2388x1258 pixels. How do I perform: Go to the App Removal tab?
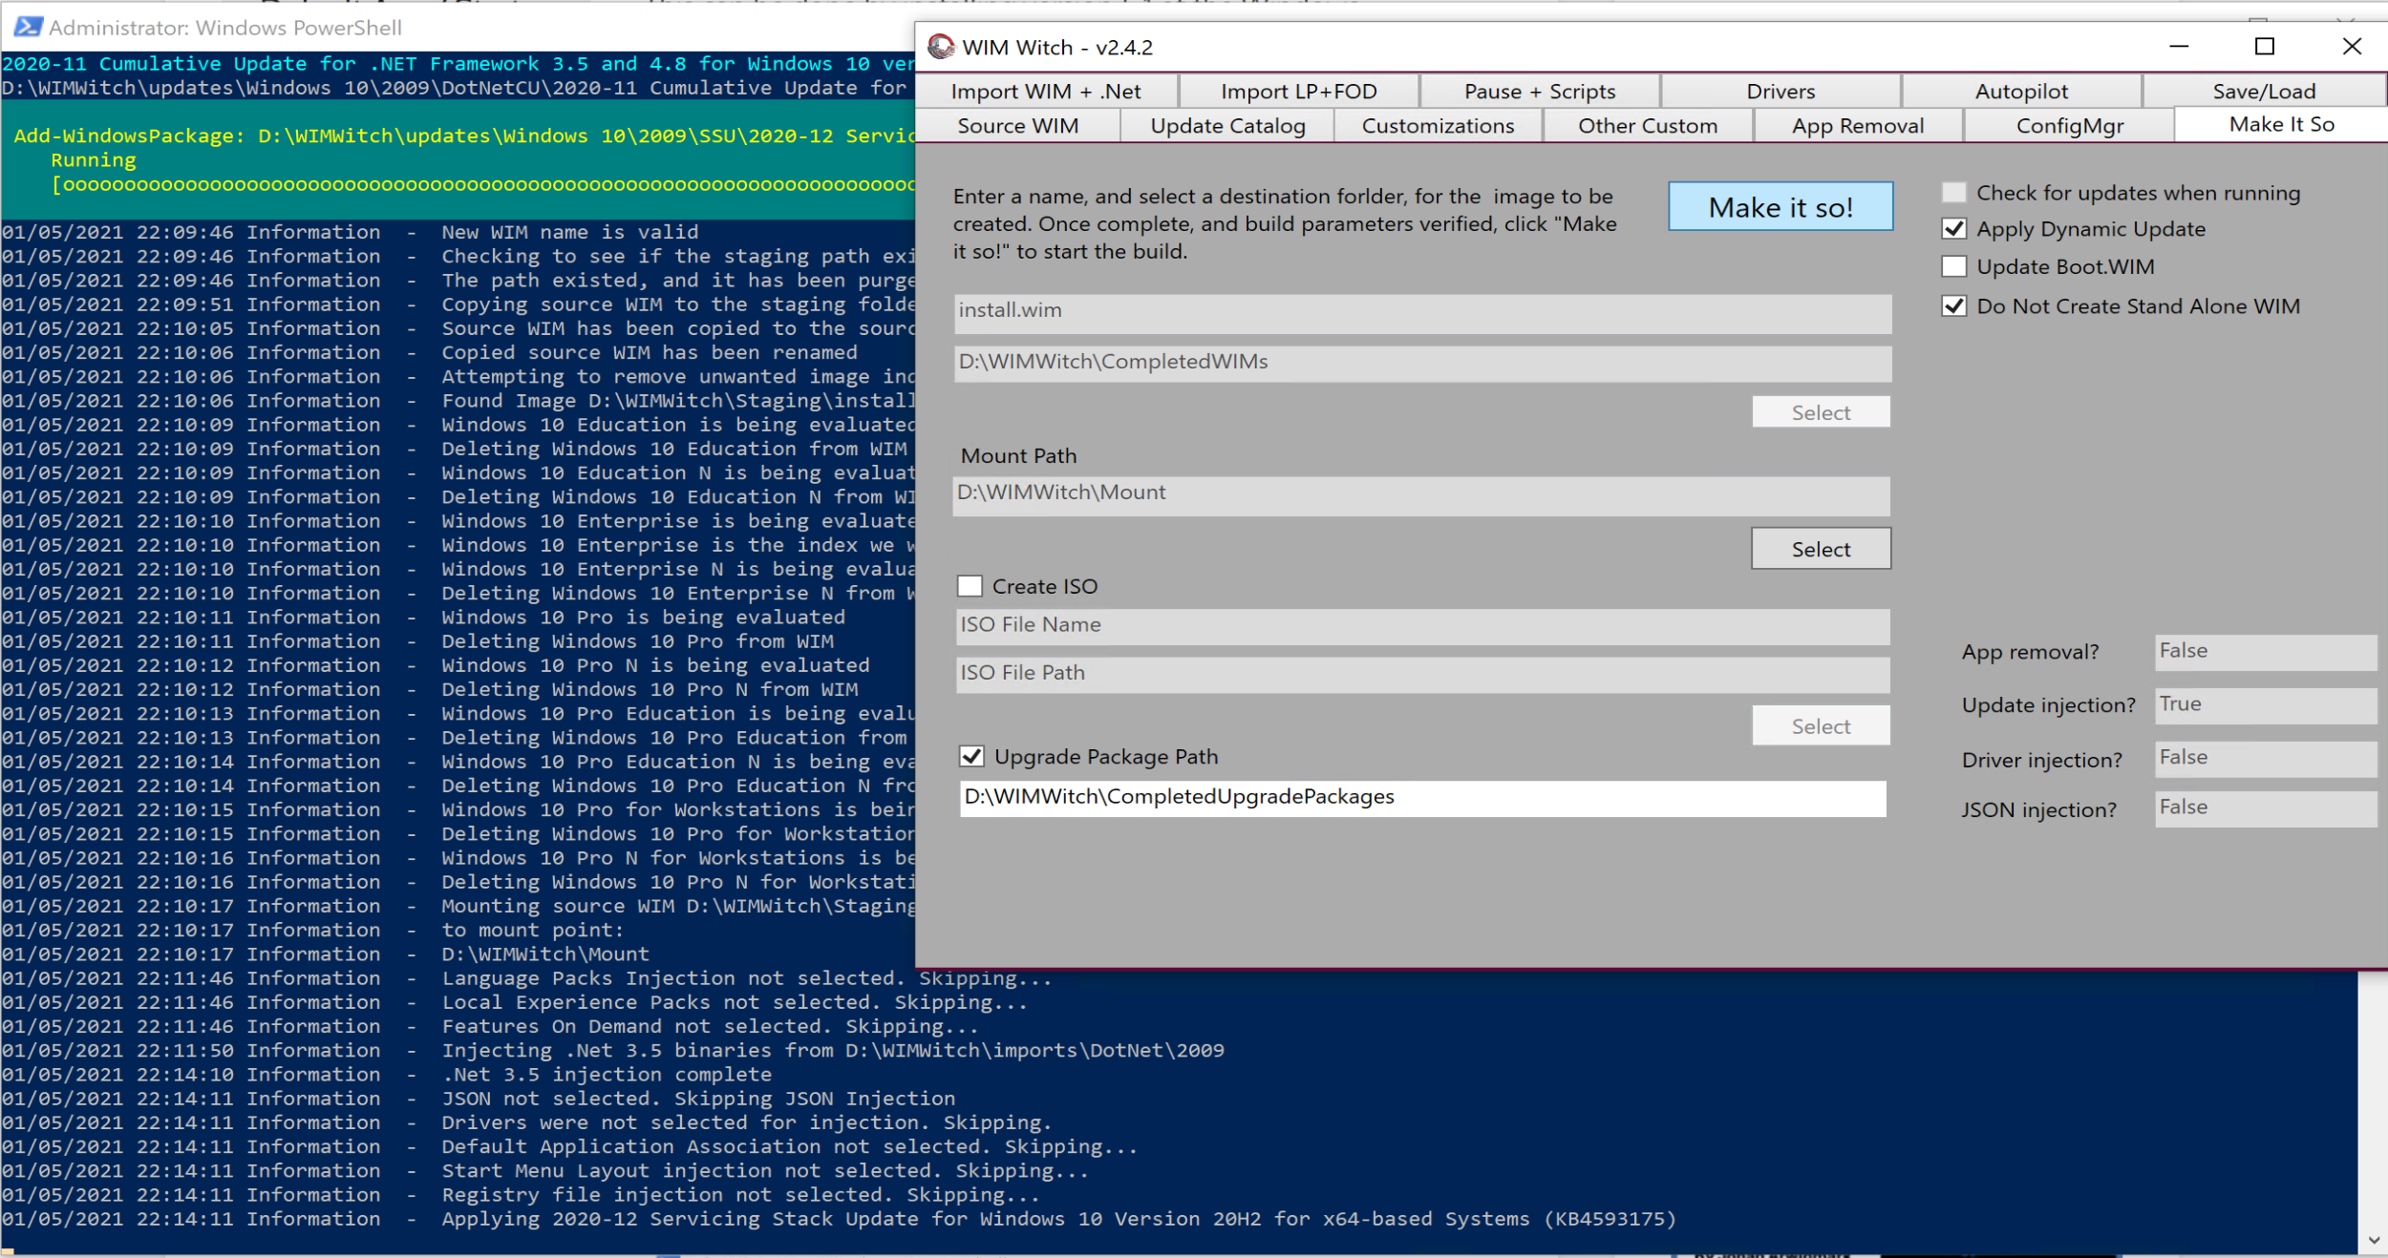[1858, 126]
